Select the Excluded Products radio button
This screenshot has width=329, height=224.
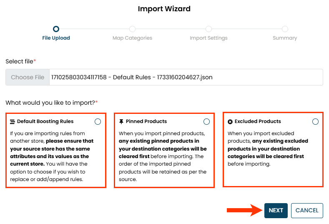(315, 122)
